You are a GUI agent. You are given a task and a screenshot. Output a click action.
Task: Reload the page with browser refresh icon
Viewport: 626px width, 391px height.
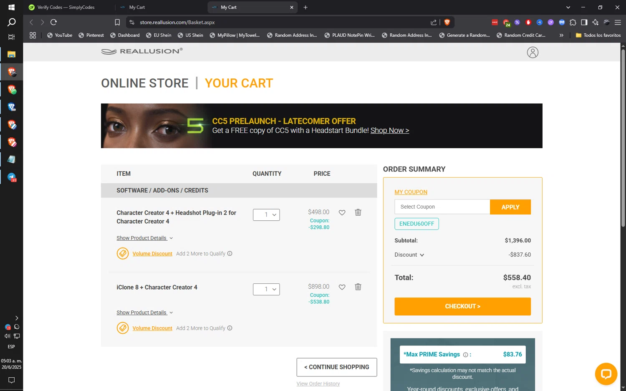click(53, 22)
